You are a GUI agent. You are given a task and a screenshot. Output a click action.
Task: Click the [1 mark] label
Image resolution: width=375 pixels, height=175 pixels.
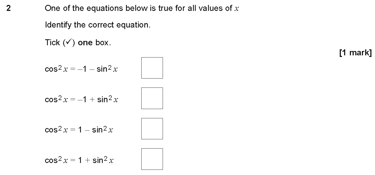point(355,53)
